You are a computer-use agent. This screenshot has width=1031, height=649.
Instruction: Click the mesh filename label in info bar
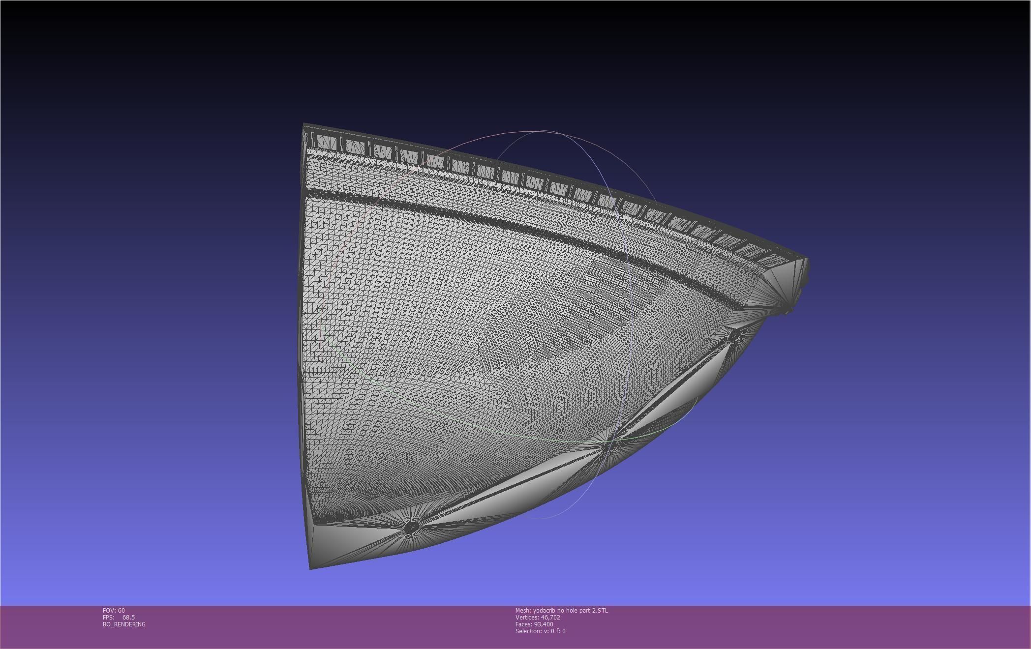coord(561,611)
